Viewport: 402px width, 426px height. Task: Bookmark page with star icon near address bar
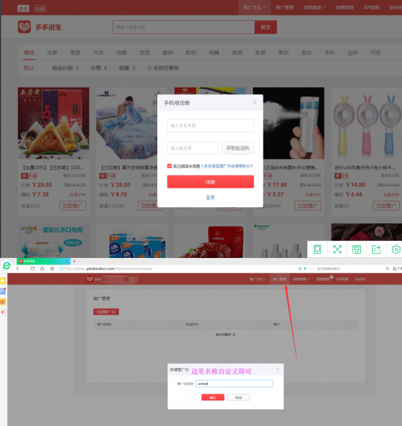pyautogui.click(x=52, y=269)
